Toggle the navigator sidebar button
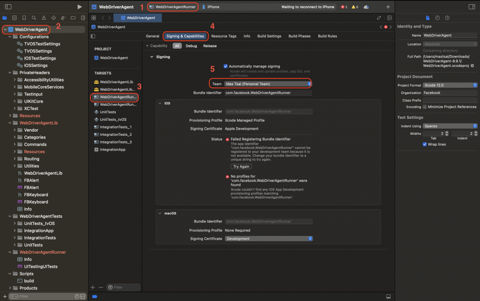This screenshot has height=301, width=480. coord(8,7)
